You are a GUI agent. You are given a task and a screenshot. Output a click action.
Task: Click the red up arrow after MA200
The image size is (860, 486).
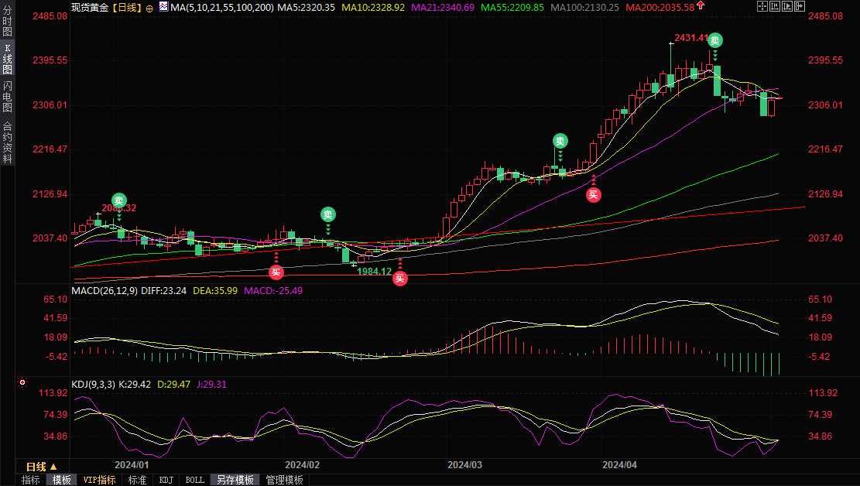pos(701,6)
